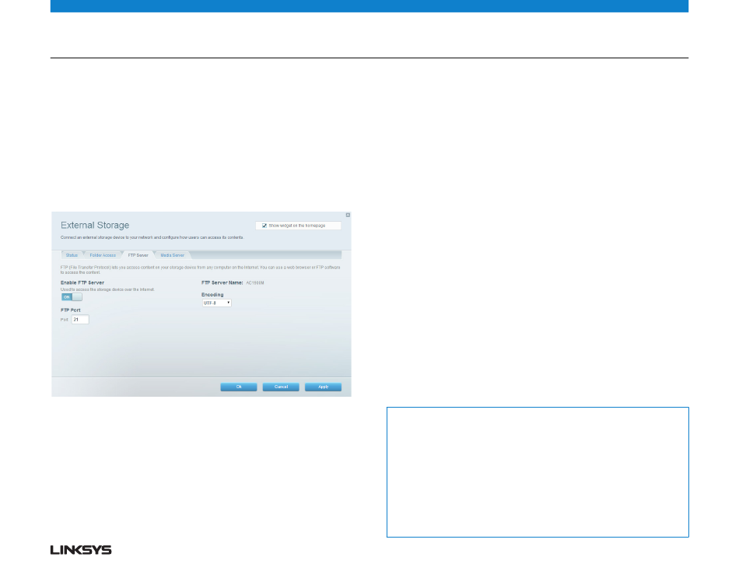Toggle the Show widget on homepage checkbox
The image size is (739, 571).
click(264, 226)
